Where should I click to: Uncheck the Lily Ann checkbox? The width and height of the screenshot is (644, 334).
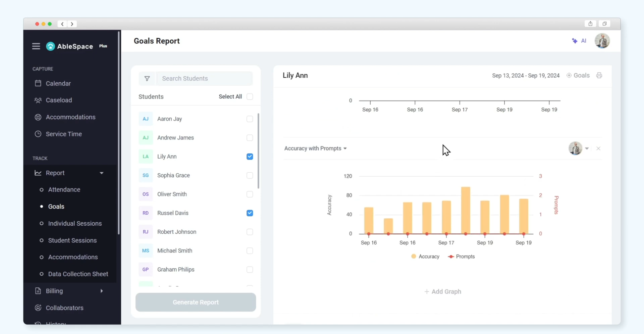click(250, 157)
